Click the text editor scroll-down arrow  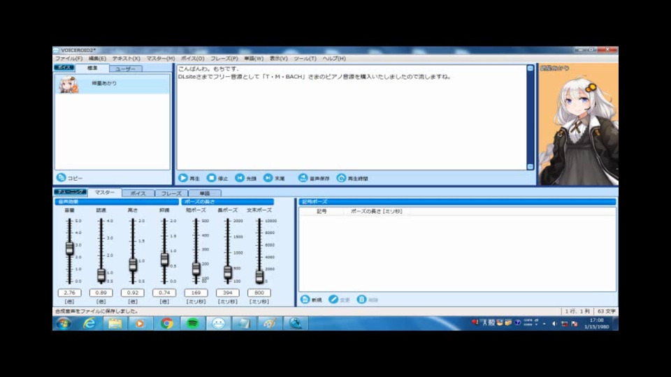[531, 167]
